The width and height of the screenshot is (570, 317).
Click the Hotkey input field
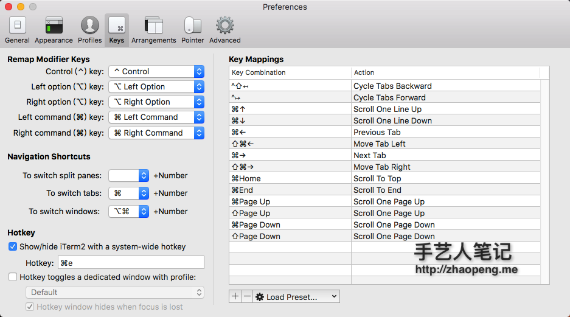coord(131,263)
